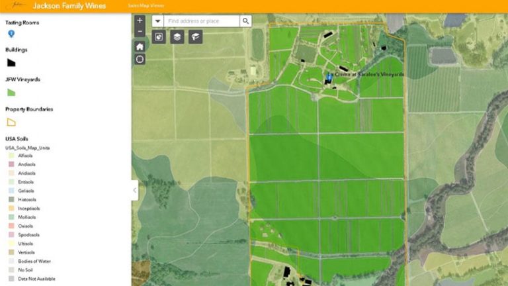Open the Layer List widget

pyautogui.click(x=177, y=37)
